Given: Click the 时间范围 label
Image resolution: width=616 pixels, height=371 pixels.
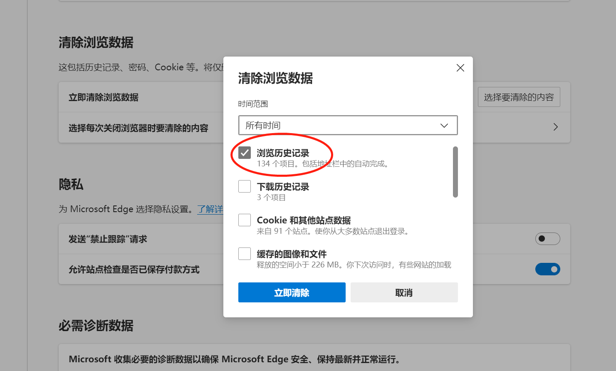Looking at the screenshot, I should tap(253, 104).
